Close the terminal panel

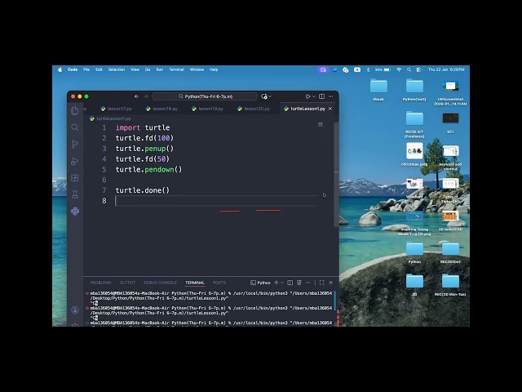[331, 283]
